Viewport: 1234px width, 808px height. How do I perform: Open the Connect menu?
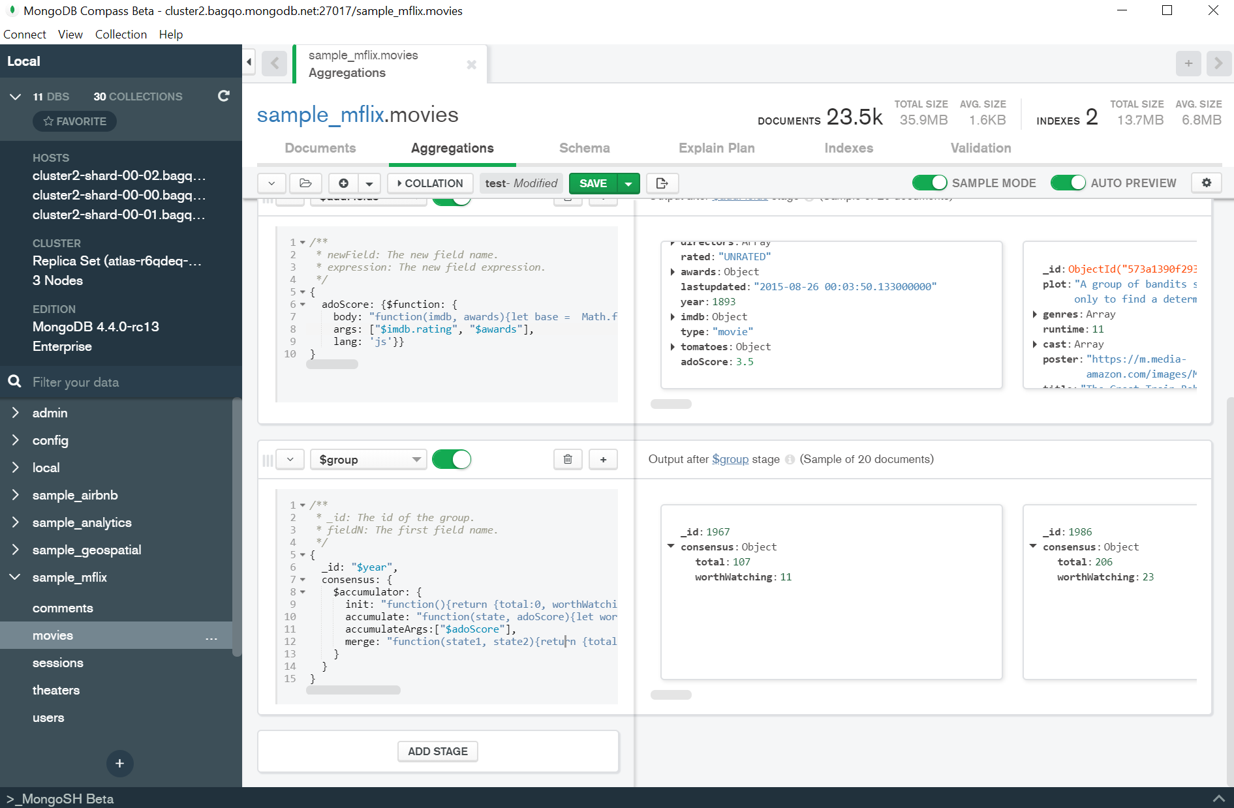point(25,35)
